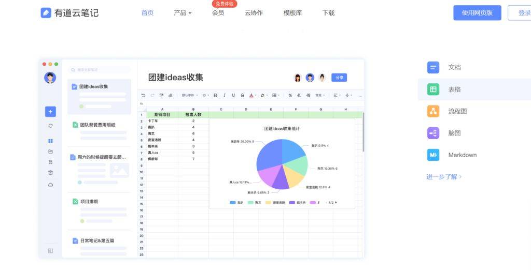Go to 首页 in top navigation
The width and height of the screenshot is (531, 271).
click(147, 13)
